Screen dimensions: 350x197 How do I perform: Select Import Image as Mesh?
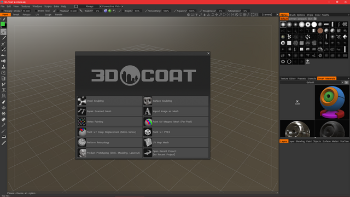click(176, 111)
